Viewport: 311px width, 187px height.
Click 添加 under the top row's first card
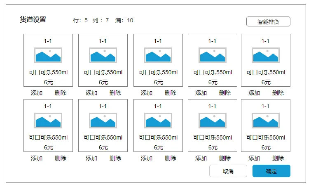click(x=37, y=93)
